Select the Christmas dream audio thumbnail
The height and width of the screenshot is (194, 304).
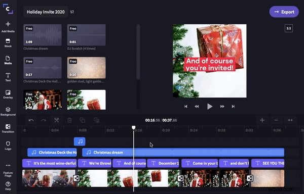coord(43,35)
